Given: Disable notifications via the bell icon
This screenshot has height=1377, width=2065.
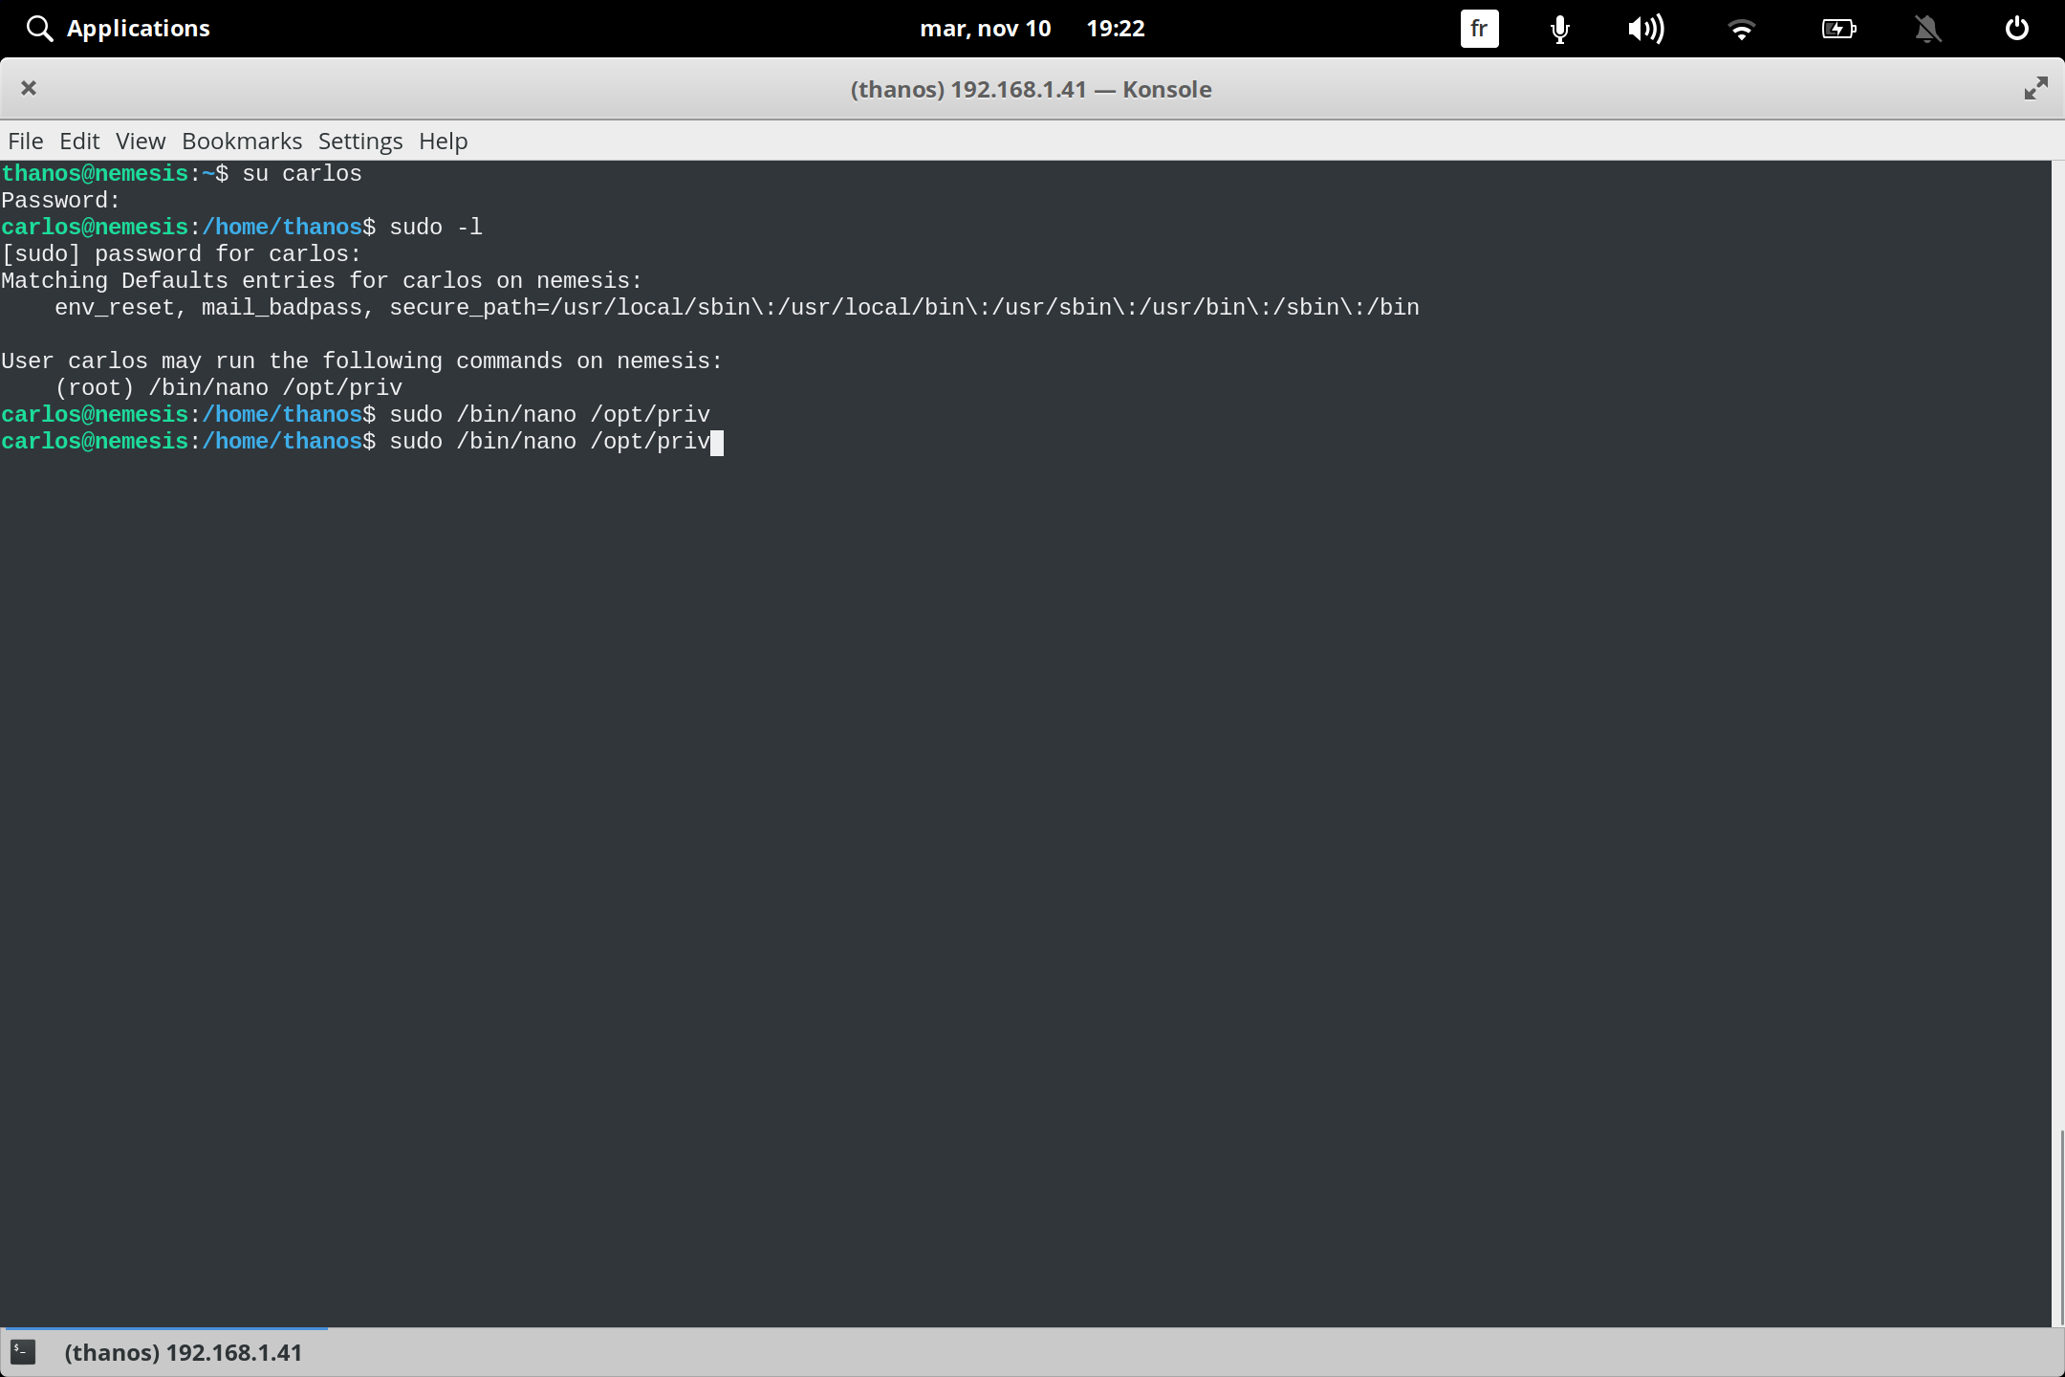Looking at the screenshot, I should (1927, 29).
